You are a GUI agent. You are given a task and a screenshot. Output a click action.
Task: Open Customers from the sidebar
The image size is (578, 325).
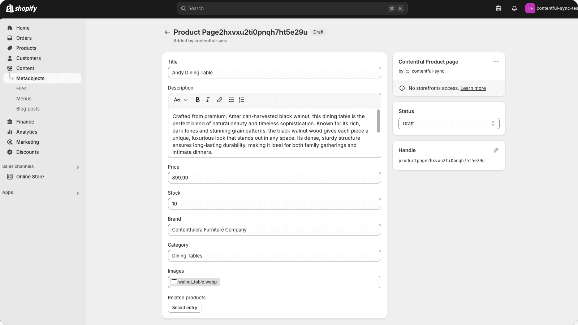click(x=28, y=58)
